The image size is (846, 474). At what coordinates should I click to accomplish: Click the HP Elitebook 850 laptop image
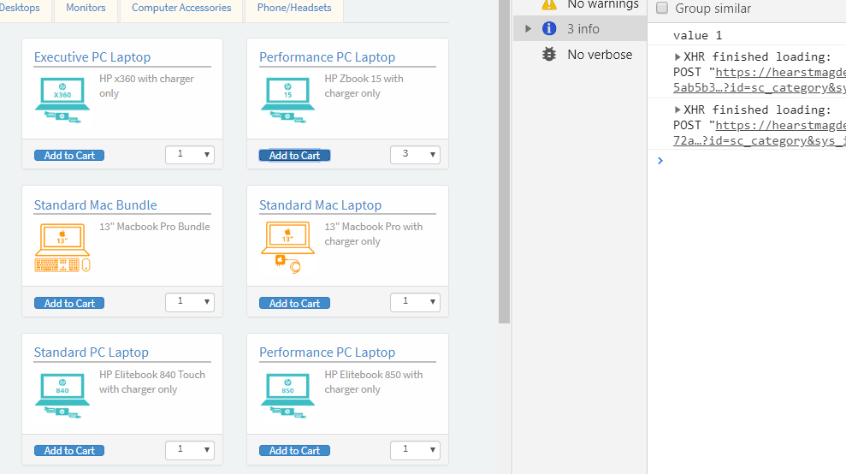click(x=287, y=396)
